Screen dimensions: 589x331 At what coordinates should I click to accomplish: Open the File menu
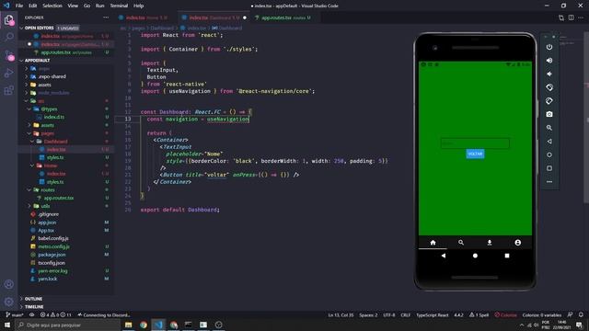click(x=19, y=6)
